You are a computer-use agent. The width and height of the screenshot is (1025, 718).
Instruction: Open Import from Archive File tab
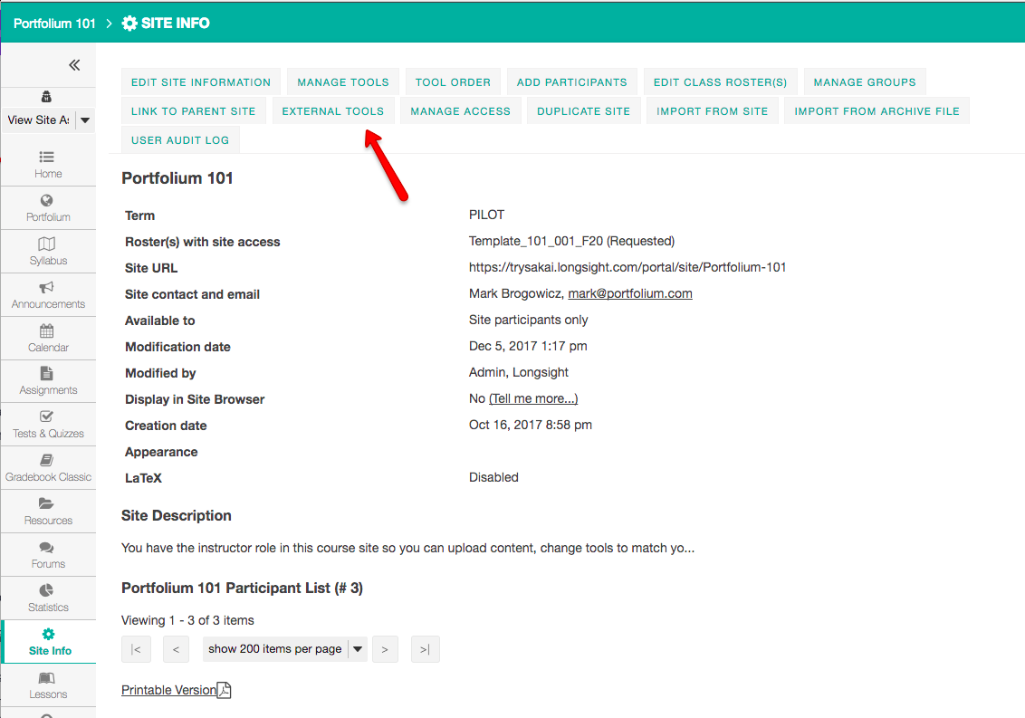[877, 111]
